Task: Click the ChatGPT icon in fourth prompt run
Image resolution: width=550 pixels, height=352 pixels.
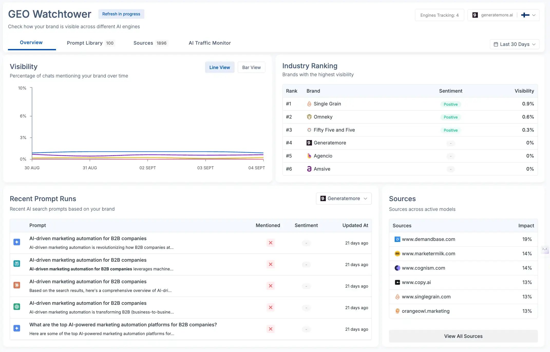Action: pos(17,307)
